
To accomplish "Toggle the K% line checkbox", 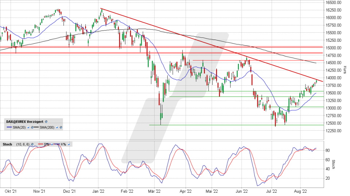I will (x=69, y=144).
